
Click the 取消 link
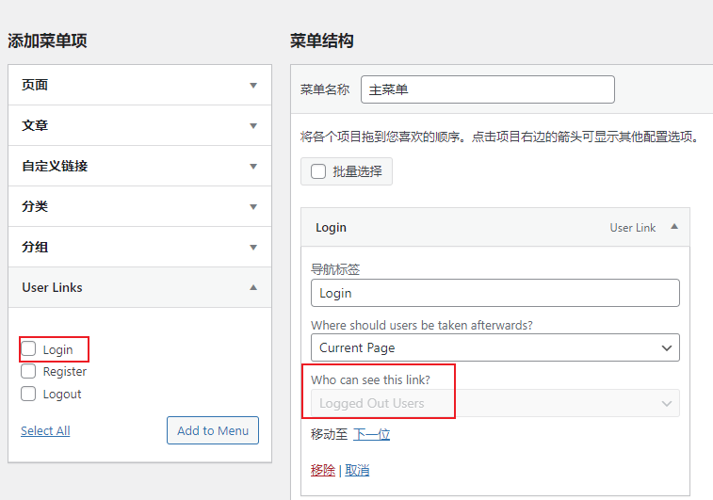[x=357, y=470]
